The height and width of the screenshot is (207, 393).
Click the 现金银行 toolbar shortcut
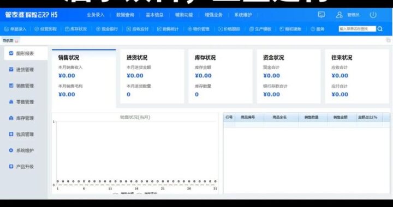click(x=107, y=29)
